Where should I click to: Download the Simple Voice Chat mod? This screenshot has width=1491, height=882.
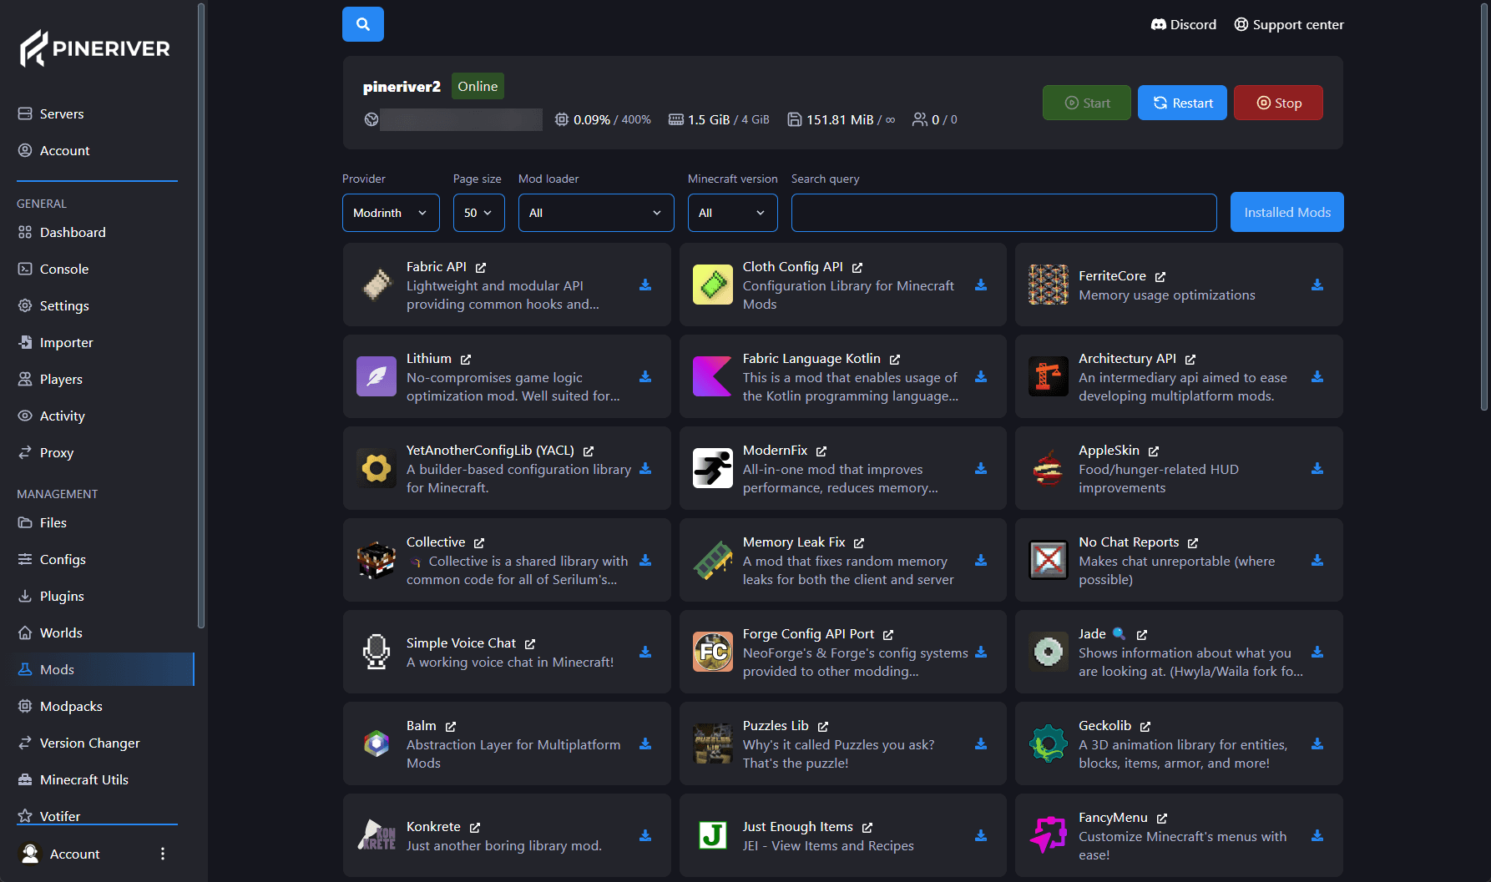pyautogui.click(x=645, y=652)
